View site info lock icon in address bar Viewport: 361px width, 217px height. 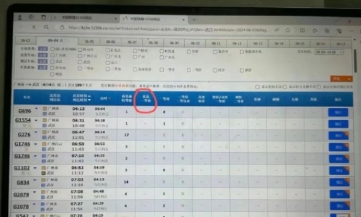pyautogui.click(x=62, y=28)
